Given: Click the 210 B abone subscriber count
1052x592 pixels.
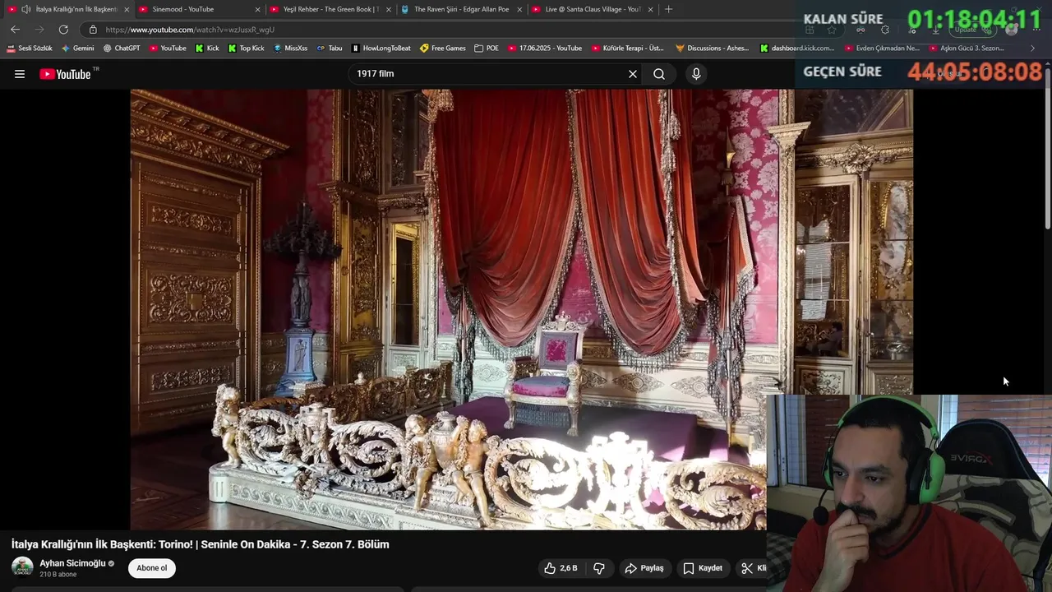Looking at the screenshot, I should pos(58,575).
